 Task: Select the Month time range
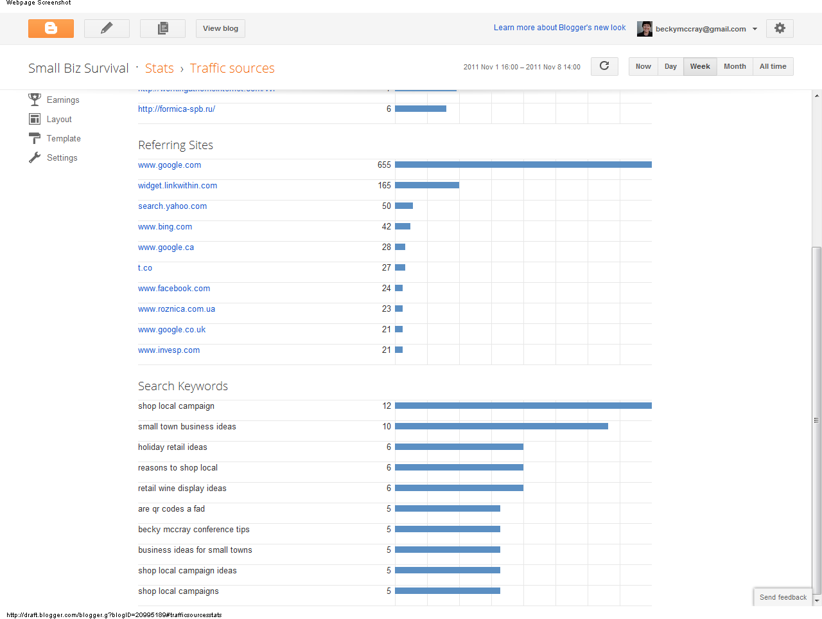(x=735, y=66)
